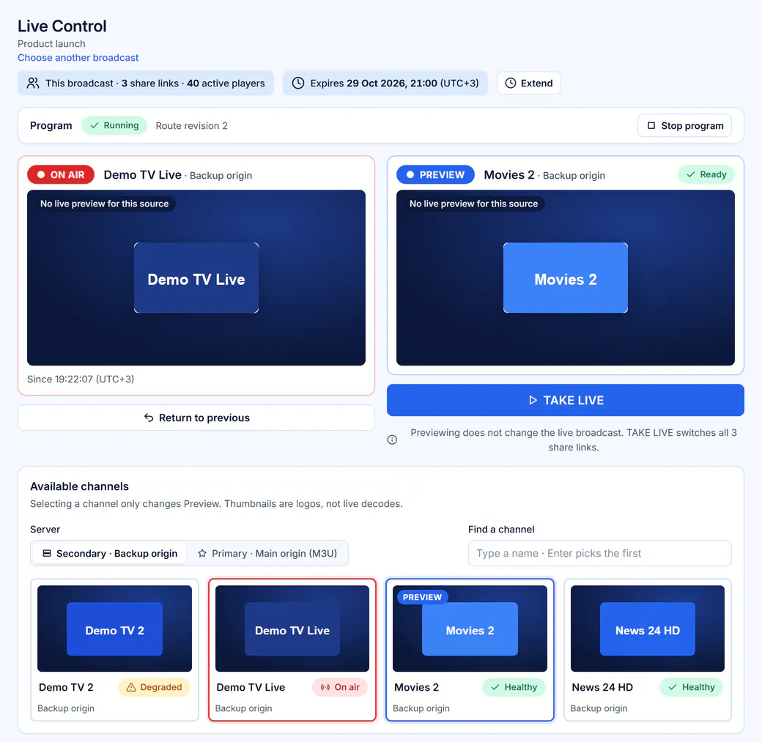Select the Secondary Backup origin server tab
Image resolution: width=762 pixels, height=742 pixels.
[x=109, y=554]
